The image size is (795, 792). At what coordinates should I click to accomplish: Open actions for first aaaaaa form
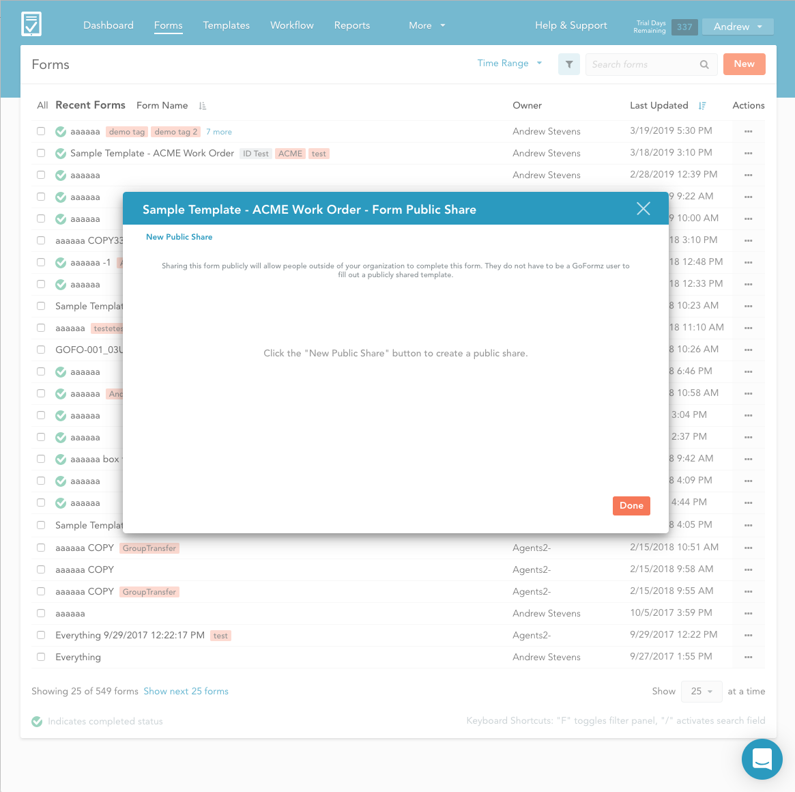pos(748,131)
